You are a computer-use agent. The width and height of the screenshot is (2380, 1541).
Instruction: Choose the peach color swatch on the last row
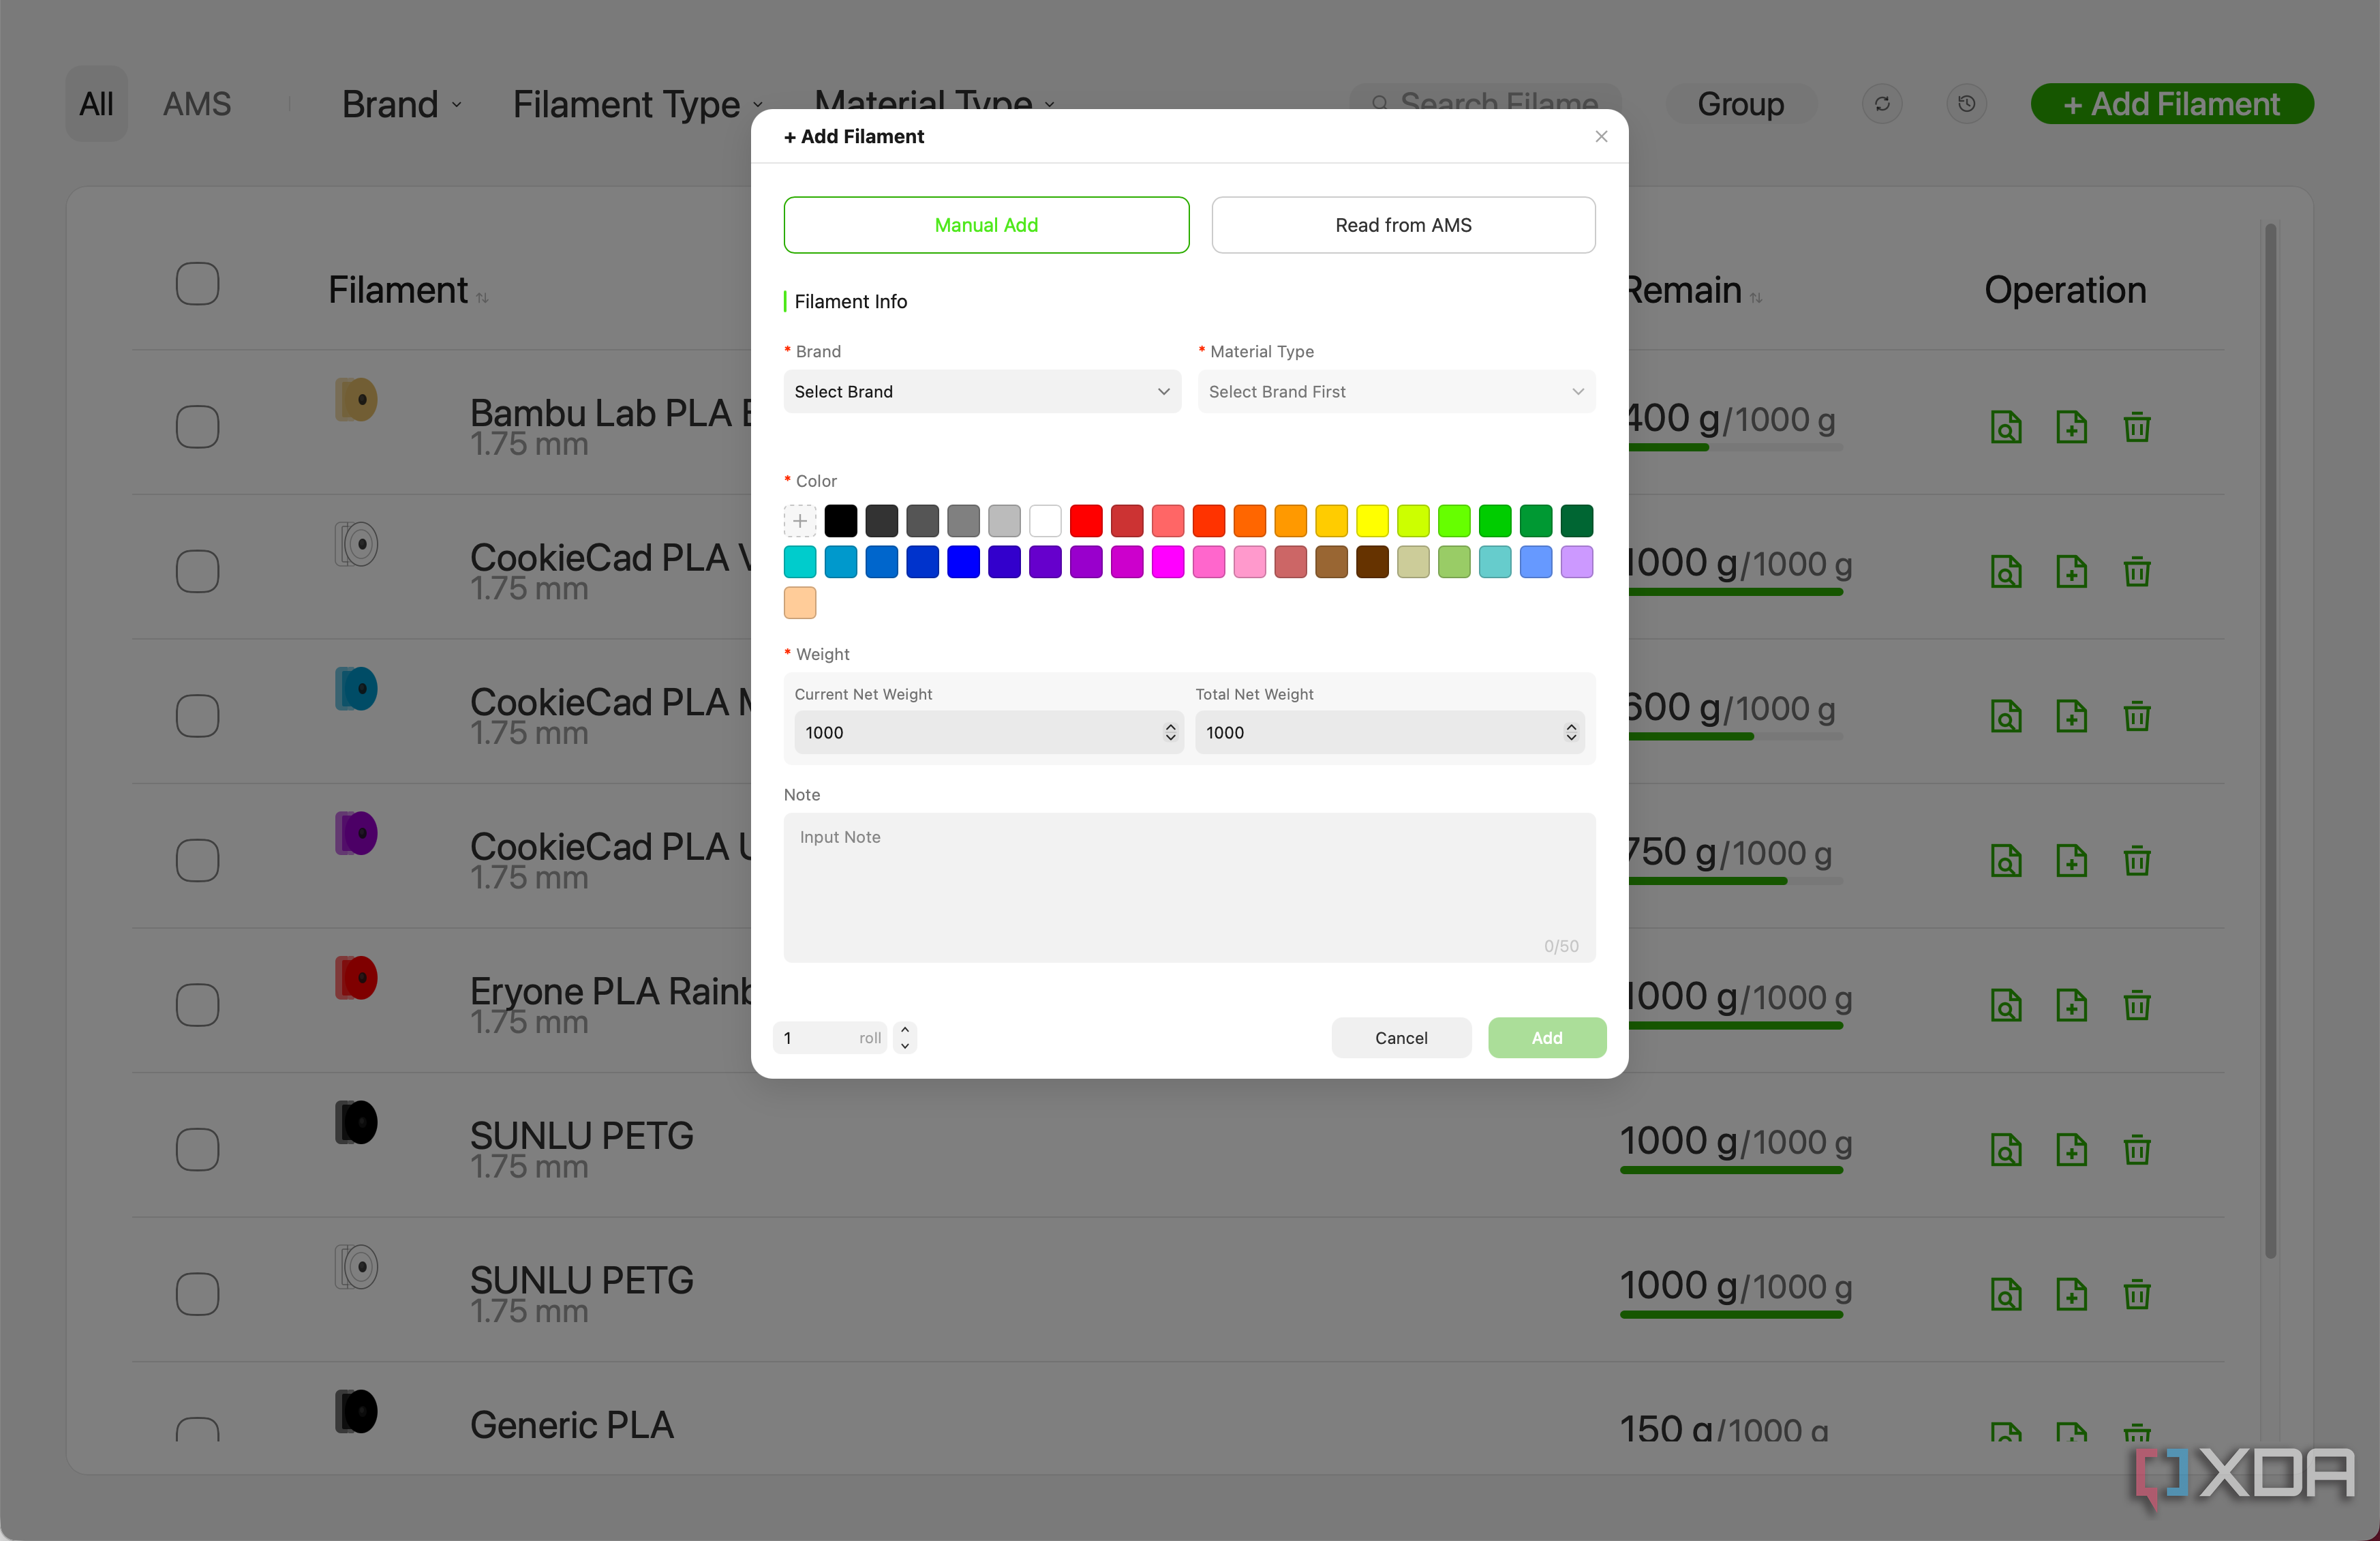click(x=800, y=602)
